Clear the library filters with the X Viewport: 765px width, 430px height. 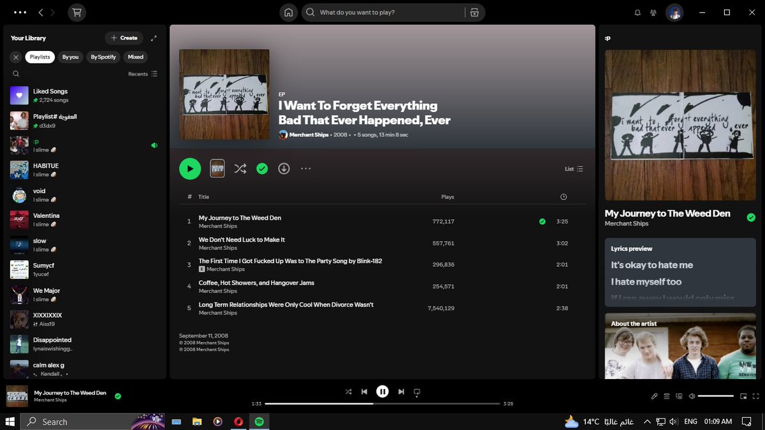16,57
